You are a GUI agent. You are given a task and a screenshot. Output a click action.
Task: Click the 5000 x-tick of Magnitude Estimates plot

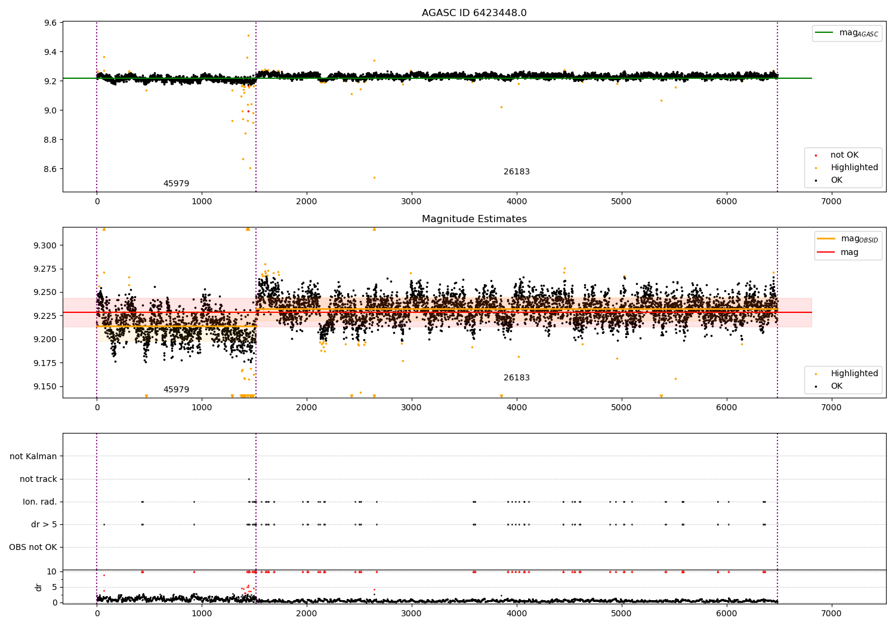(x=622, y=408)
